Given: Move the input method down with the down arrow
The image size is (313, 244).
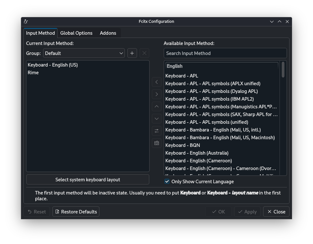Looking at the screenshot, I should 157,119.
